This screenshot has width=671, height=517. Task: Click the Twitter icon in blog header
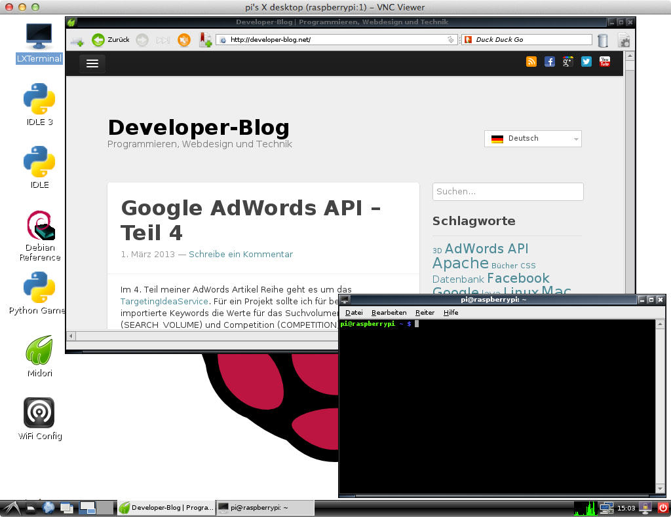pyautogui.click(x=586, y=62)
